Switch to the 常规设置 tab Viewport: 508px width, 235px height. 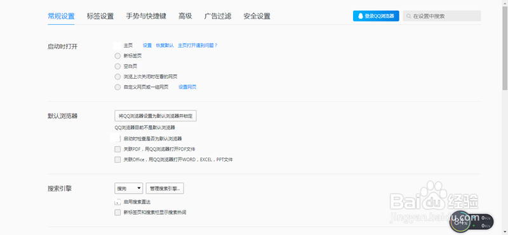tap(61, 17)
